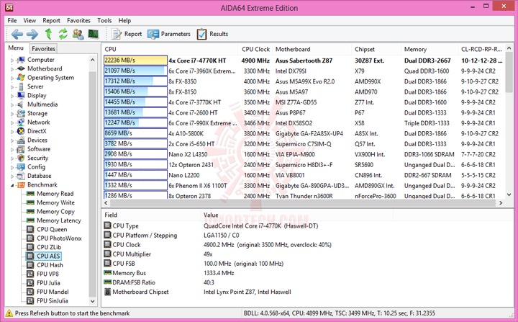Viewport: 518px width, 322px height.
Task: Expand the Operating System tree node
Action: (x=12, y=78)
